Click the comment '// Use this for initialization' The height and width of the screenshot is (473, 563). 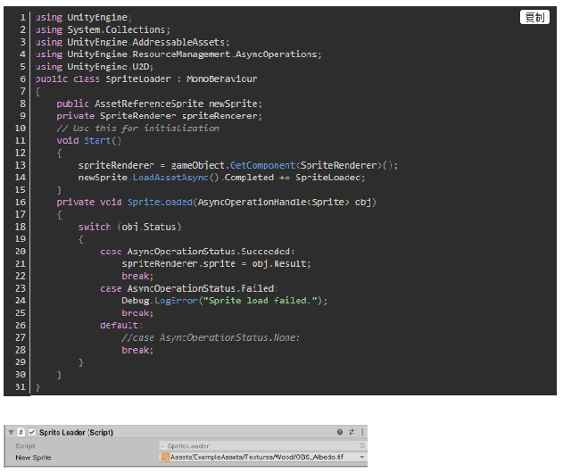point(138,129)
